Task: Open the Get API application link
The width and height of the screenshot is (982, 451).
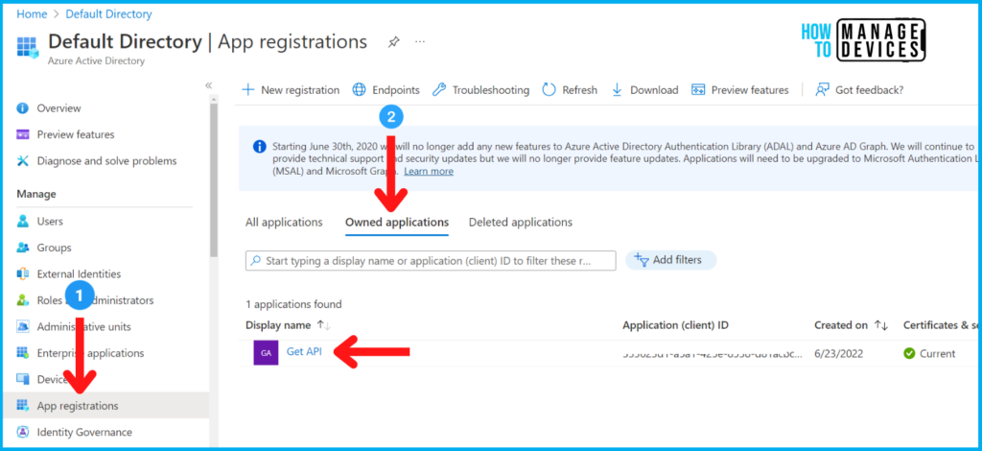Action: point(304,351)
